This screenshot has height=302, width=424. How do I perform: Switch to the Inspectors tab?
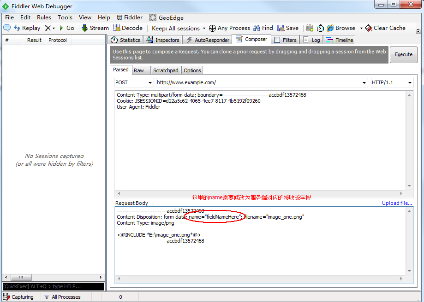pyautogui.click(x=163, y=40)
